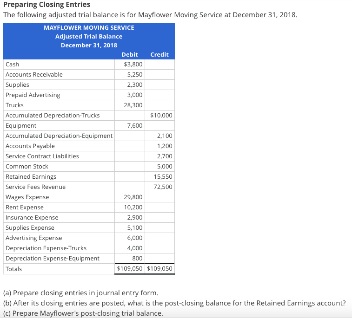
Task: Select the 'MAYFLOWER MOVING SERVICE' table title
Action: (x=89, y=27)
